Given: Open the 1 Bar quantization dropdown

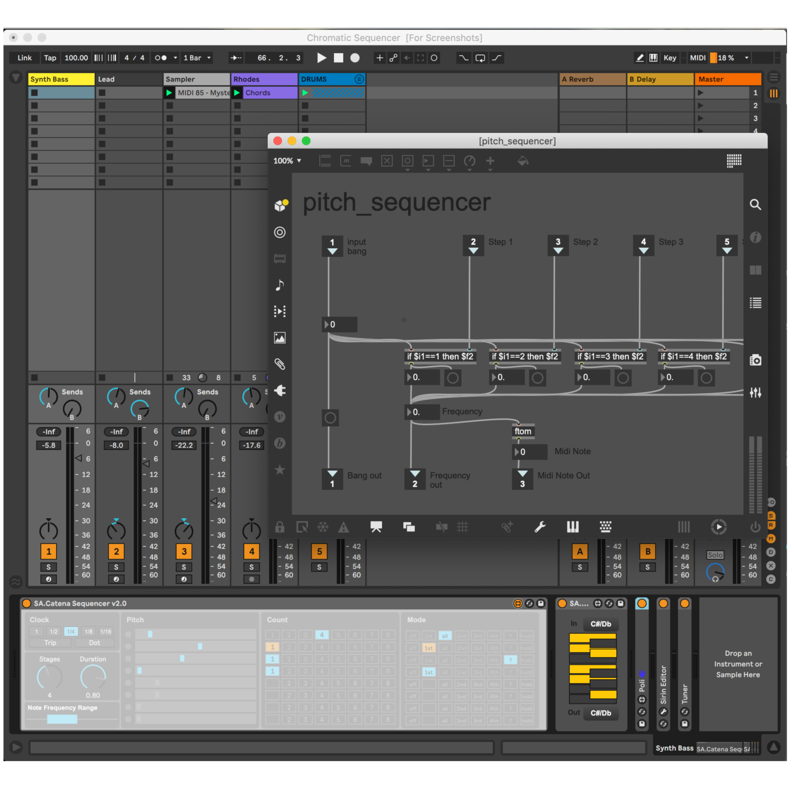Looking at the screenshot, I should tap(197, 58).
